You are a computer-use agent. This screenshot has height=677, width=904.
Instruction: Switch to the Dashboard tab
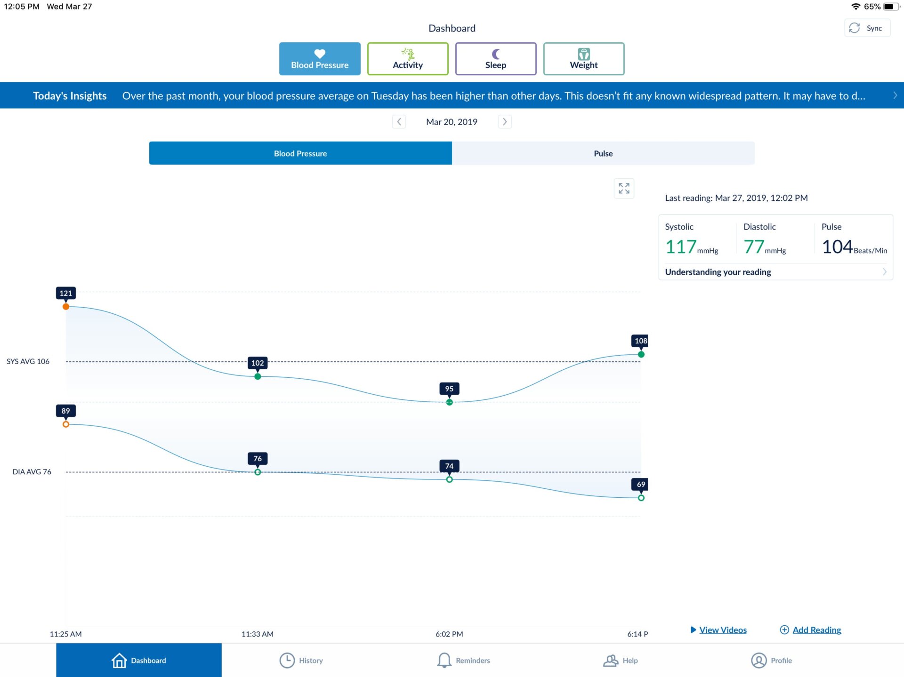tap(138, 660)
